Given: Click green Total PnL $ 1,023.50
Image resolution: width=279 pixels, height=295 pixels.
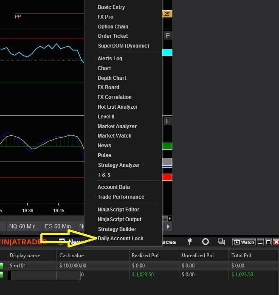Looking at the screenshot, I should coord(242,275).
